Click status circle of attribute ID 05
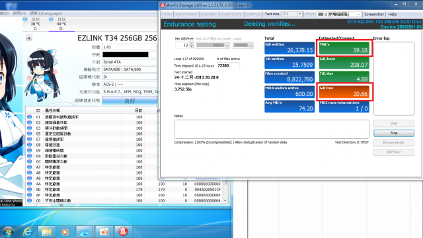Screen dimensions: 423x238 tap(29, 134)
